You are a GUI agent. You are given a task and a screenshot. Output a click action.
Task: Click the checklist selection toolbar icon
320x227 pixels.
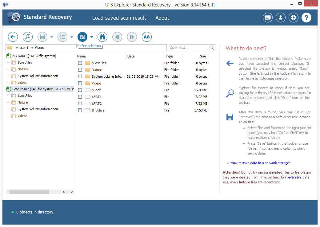coord(62,37)
